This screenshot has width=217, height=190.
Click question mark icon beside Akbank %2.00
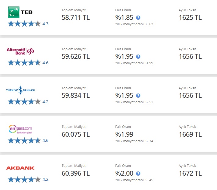click(138, 174)
